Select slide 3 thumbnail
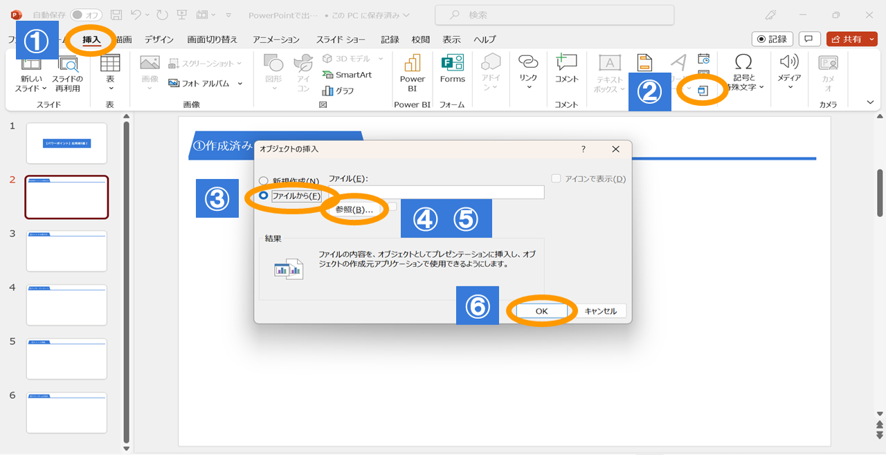This screenshot has height=455, width=886. pyautogui.click(x=66, y=251)
